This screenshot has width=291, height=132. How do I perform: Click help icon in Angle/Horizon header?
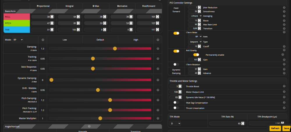click(x=89, y=126)
